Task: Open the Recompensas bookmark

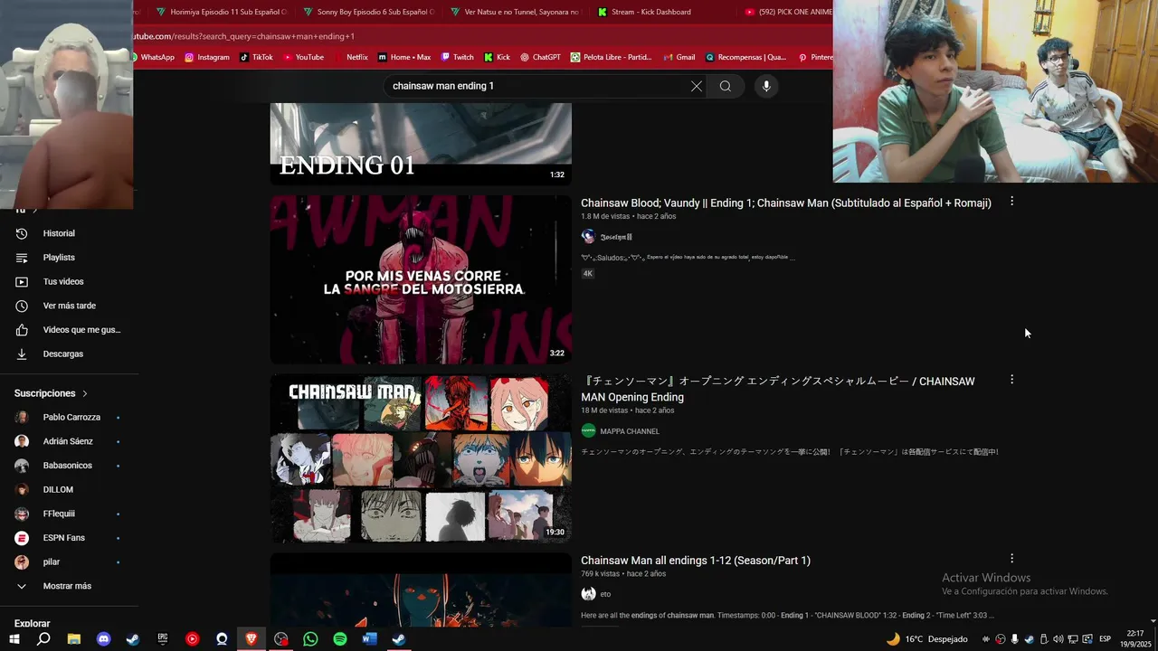Action: 745,57
